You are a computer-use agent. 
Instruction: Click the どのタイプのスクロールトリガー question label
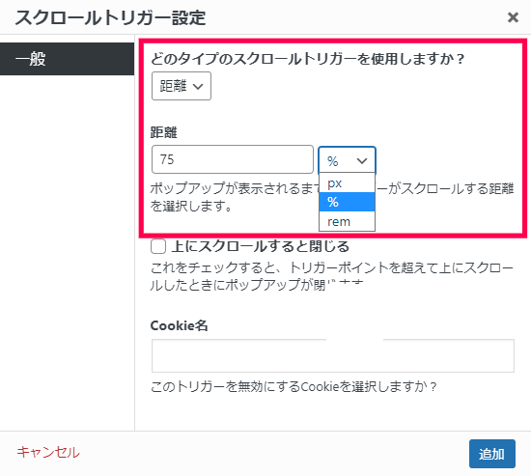(307, 59)
